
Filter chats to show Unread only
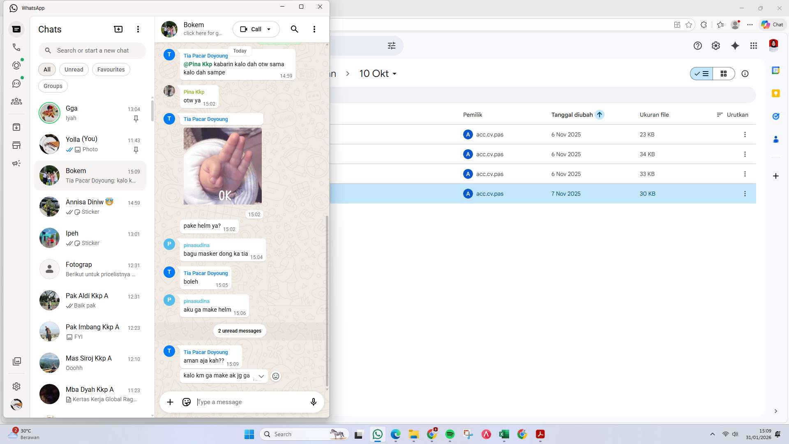74,69
